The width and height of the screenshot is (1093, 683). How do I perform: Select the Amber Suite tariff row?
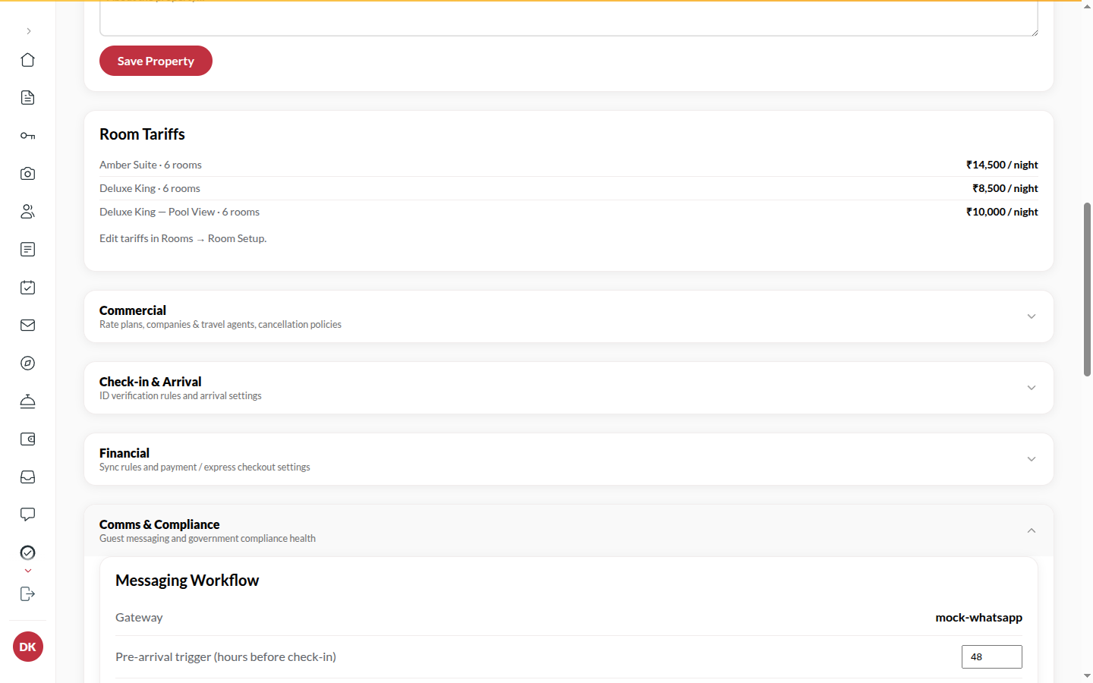pos(569,165)
